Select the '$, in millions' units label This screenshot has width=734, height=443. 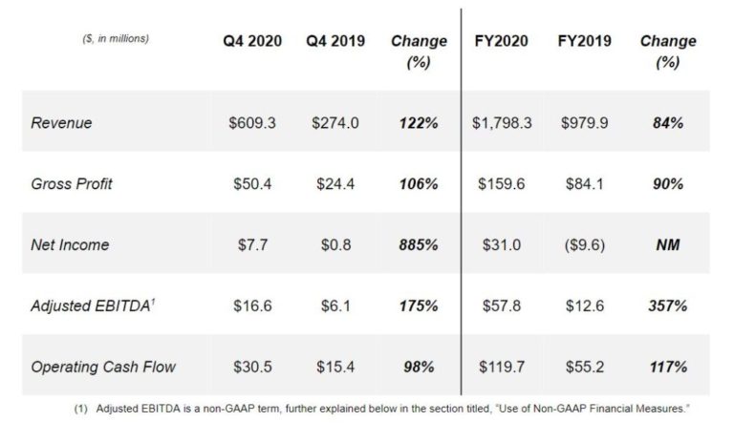click(116, 39)
